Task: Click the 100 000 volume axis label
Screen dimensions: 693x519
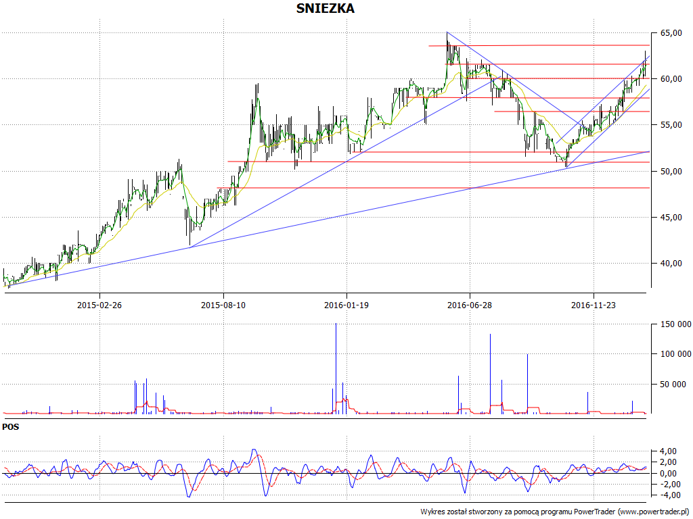Action: [x=675, y=354]
